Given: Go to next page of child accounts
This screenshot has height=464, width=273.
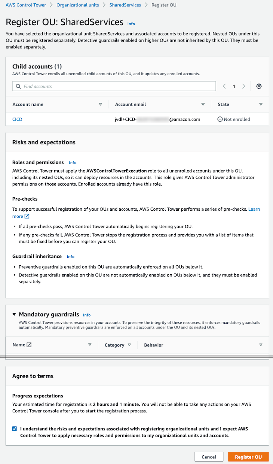Looking at the screenshot, I should [x=244, y=86].
